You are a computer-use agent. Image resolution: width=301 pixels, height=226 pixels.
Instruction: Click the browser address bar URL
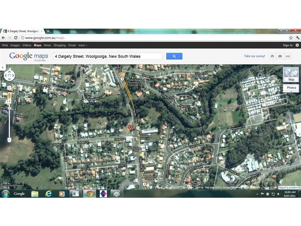45,38
